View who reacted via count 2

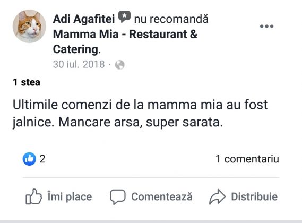[x=42, y=159]
